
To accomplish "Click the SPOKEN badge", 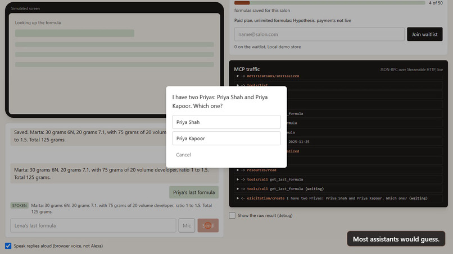I will [x=19, y=206].
